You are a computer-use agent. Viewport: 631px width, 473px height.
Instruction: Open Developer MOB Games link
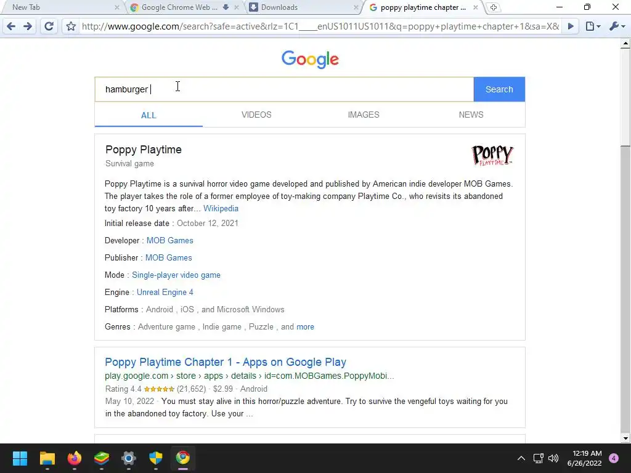coord(169,241)
